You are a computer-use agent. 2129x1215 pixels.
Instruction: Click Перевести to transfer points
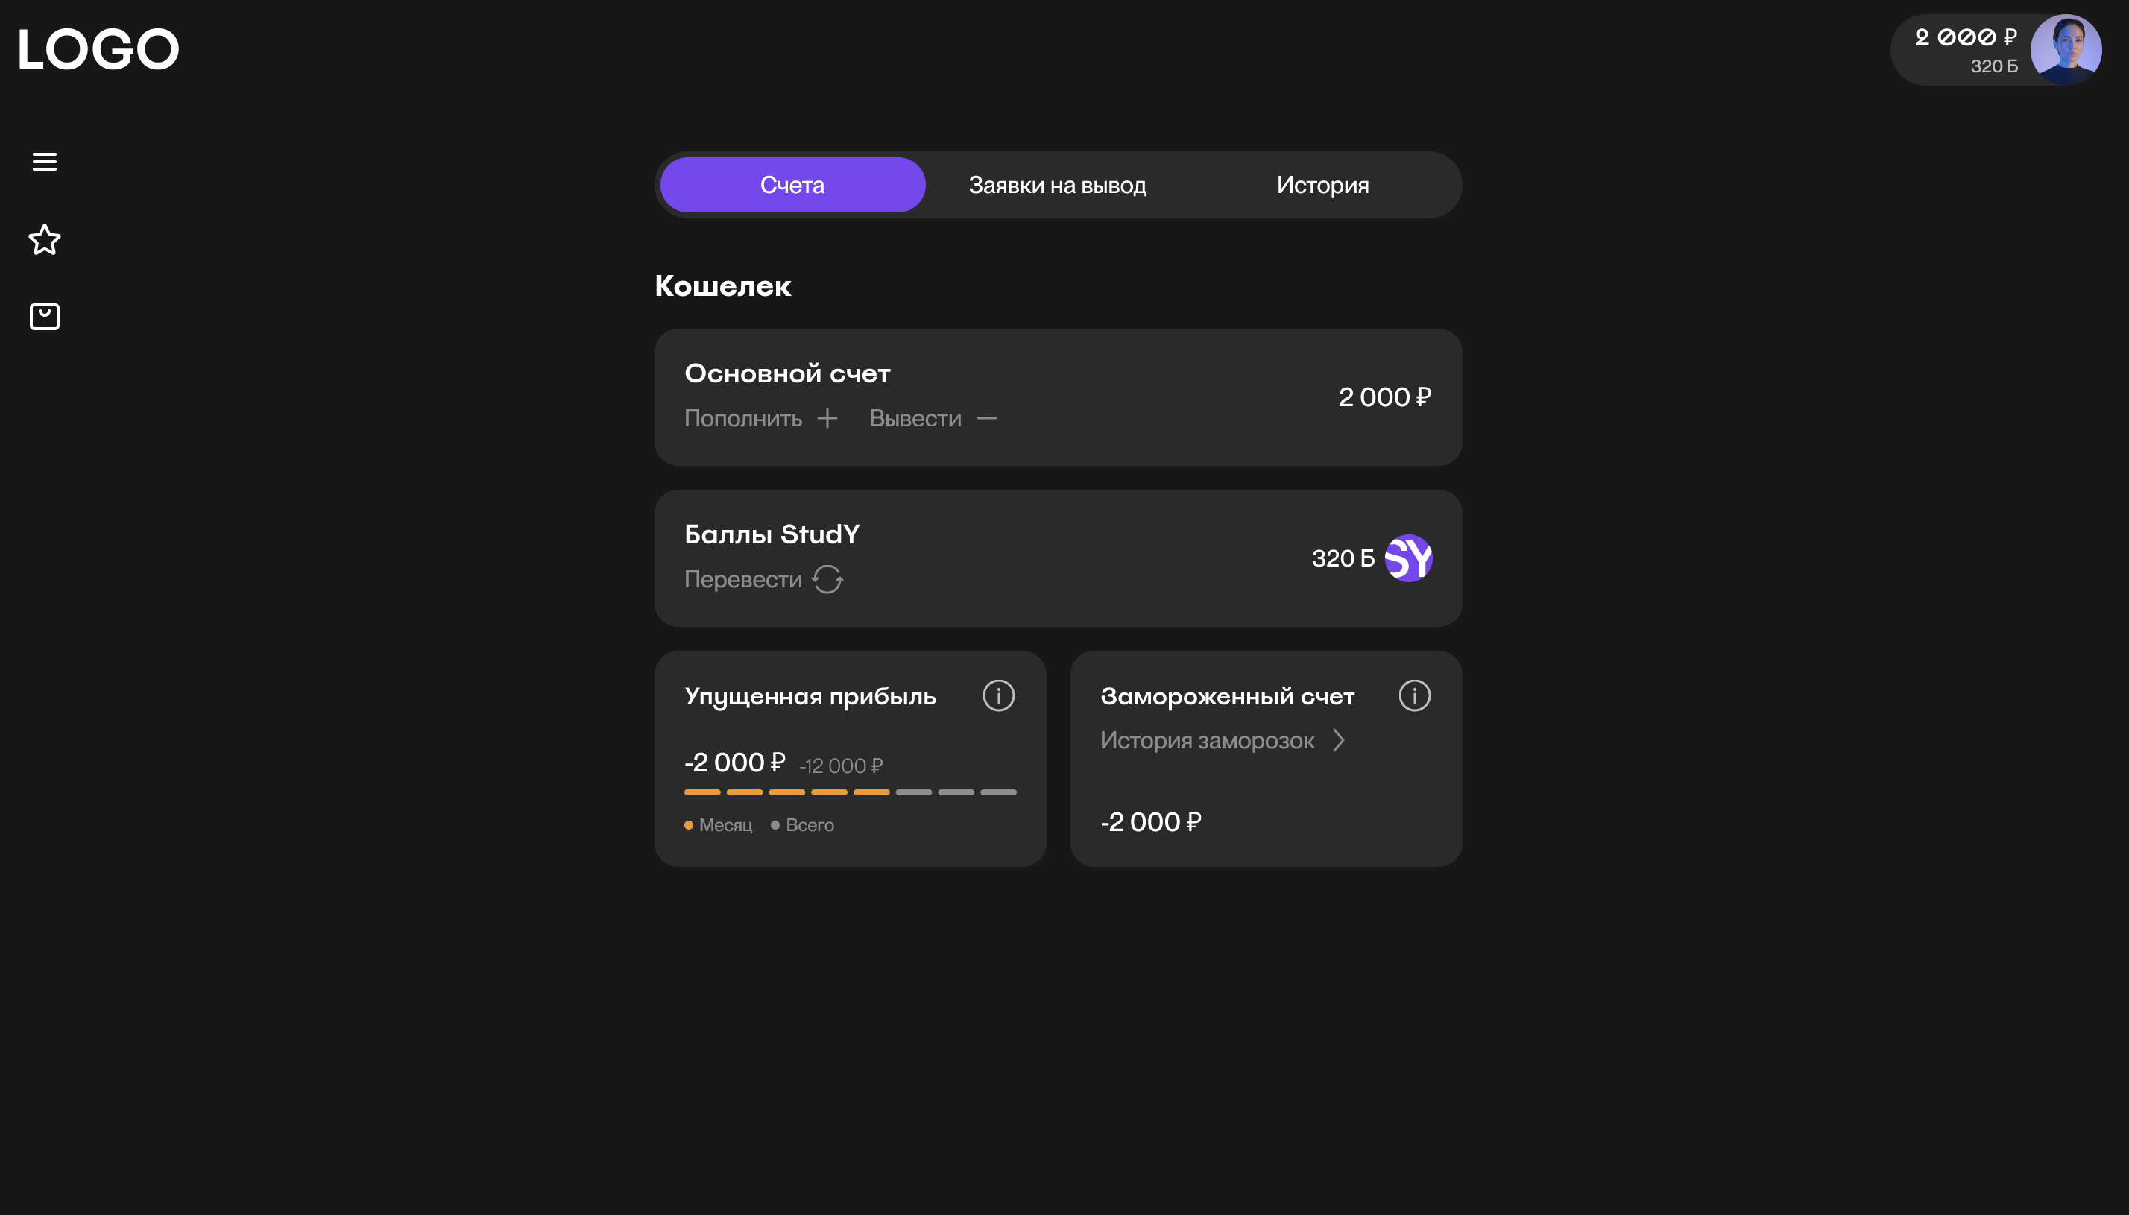(x=742, y=579)
